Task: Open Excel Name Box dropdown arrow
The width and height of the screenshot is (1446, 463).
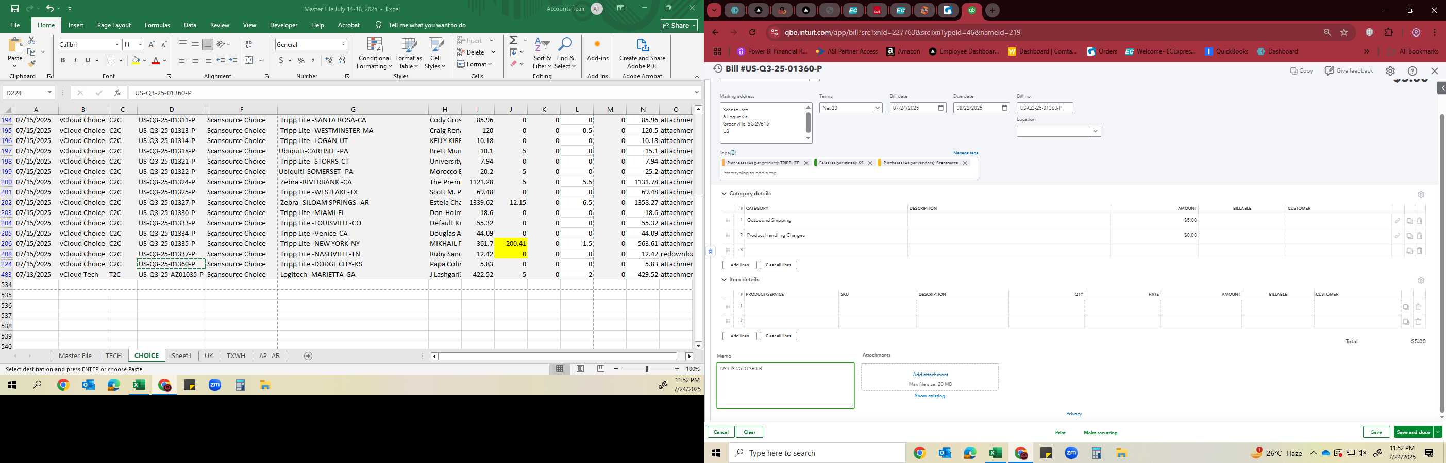Action: [49, 93]
